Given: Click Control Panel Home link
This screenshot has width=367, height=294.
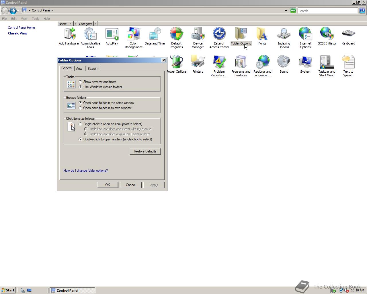Looking at the screenshot, I should pos(21,28).
